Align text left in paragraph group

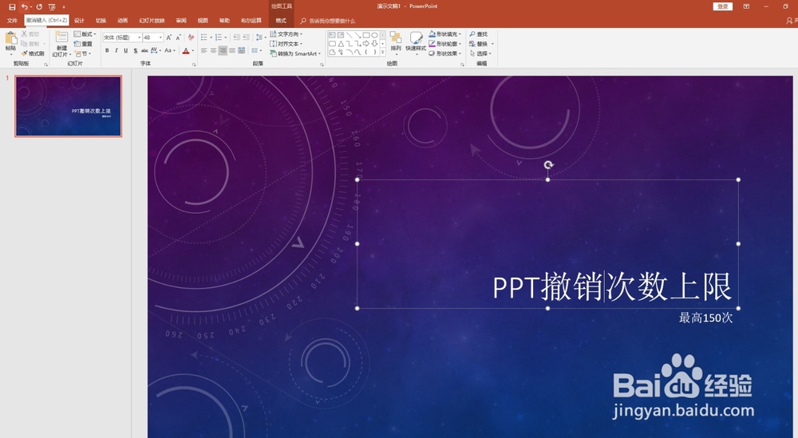click(x=204, y=50)
